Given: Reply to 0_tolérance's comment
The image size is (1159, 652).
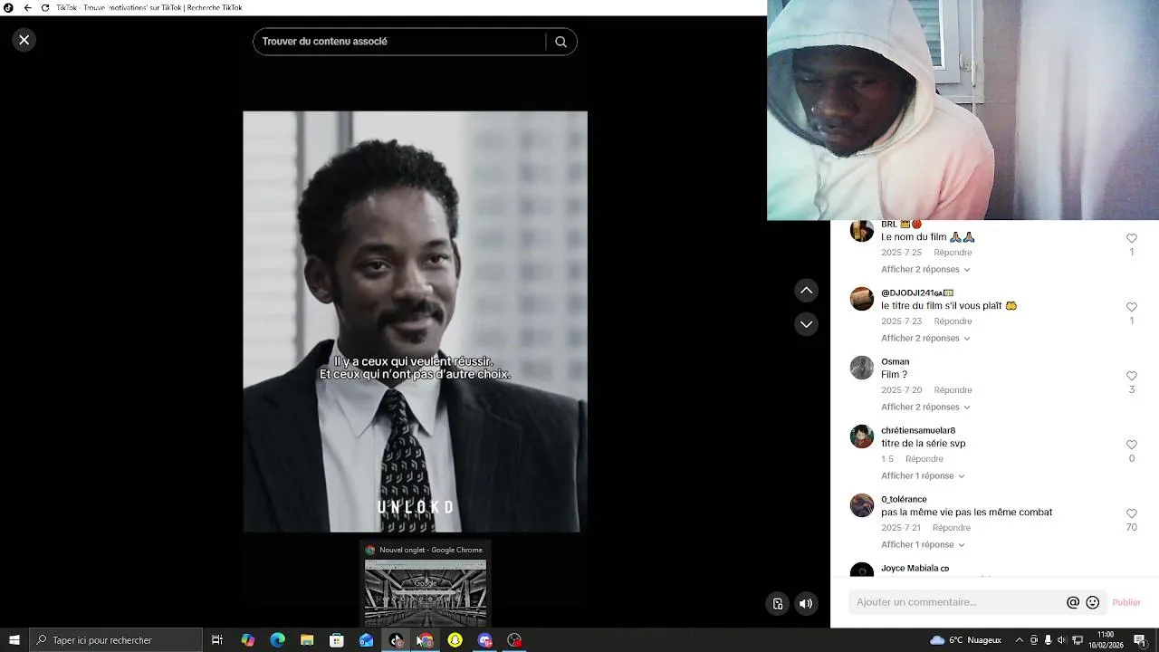Looking at the screenshot, I should click(952, 528).
